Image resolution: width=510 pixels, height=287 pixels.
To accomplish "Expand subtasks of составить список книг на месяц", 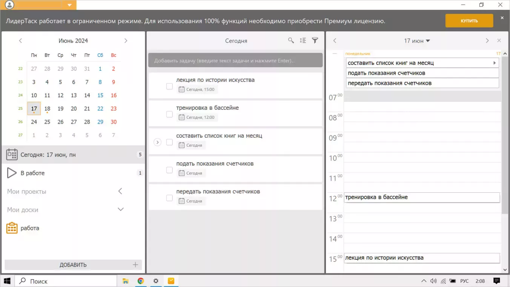I will [x=158, y=142].
